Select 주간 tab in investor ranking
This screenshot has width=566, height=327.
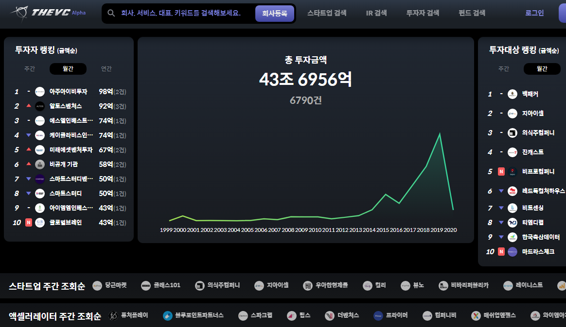[30, 69]
